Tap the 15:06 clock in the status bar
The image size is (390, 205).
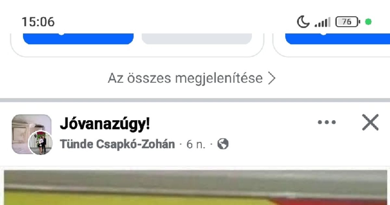coord(38,22)
